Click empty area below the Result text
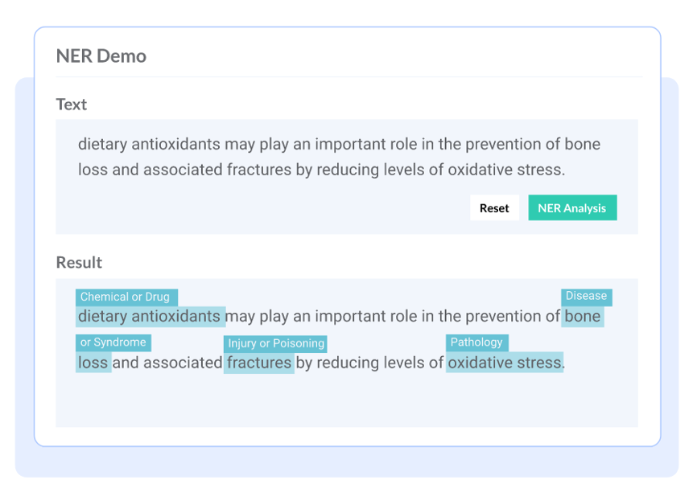 (346, 402)
